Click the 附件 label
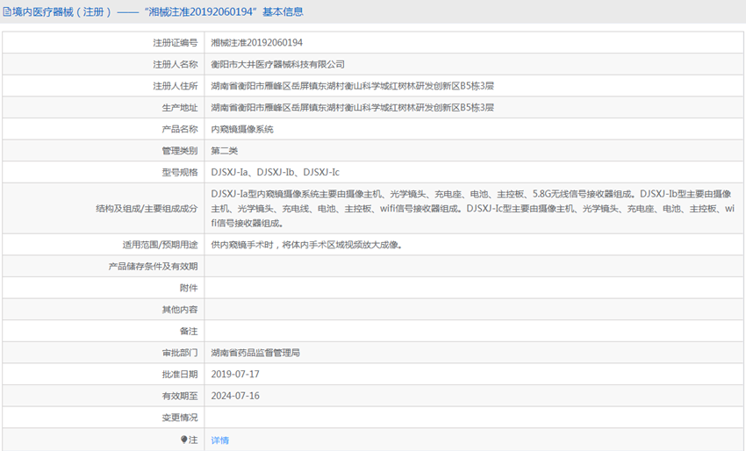Screen dimensions: 746x451 pyautogui.click(x=189, y=288)
